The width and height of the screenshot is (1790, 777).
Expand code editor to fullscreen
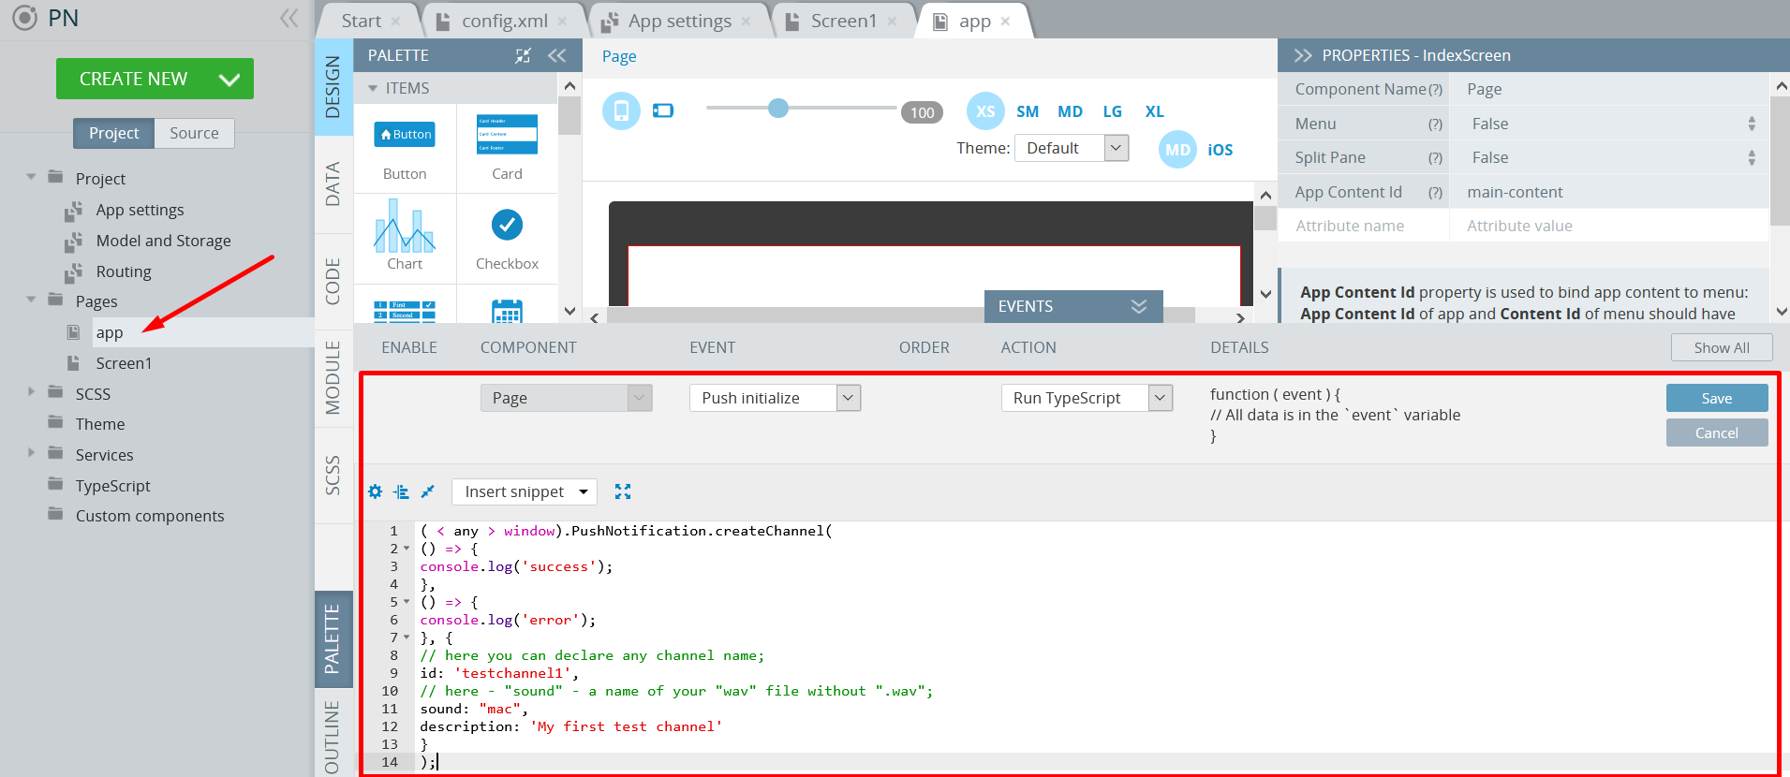click(x=623, y=491)
